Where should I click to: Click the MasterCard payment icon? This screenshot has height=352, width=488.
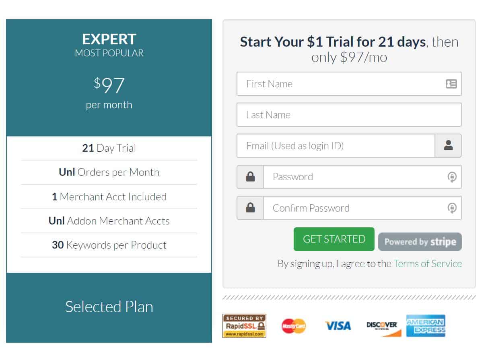coord(293,326)
